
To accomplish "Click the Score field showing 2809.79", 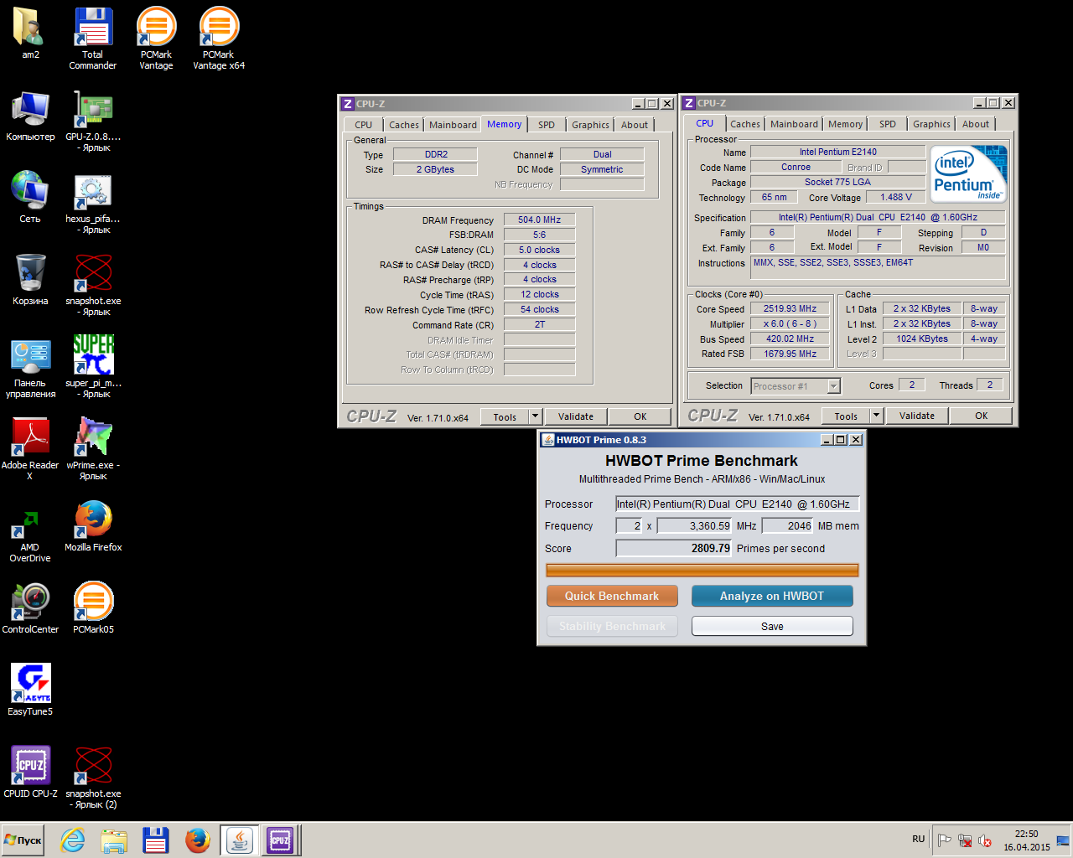I will point(674,548).
